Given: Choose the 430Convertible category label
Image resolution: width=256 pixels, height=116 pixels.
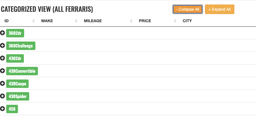Looking at the screenshot, I should (22, 71).
